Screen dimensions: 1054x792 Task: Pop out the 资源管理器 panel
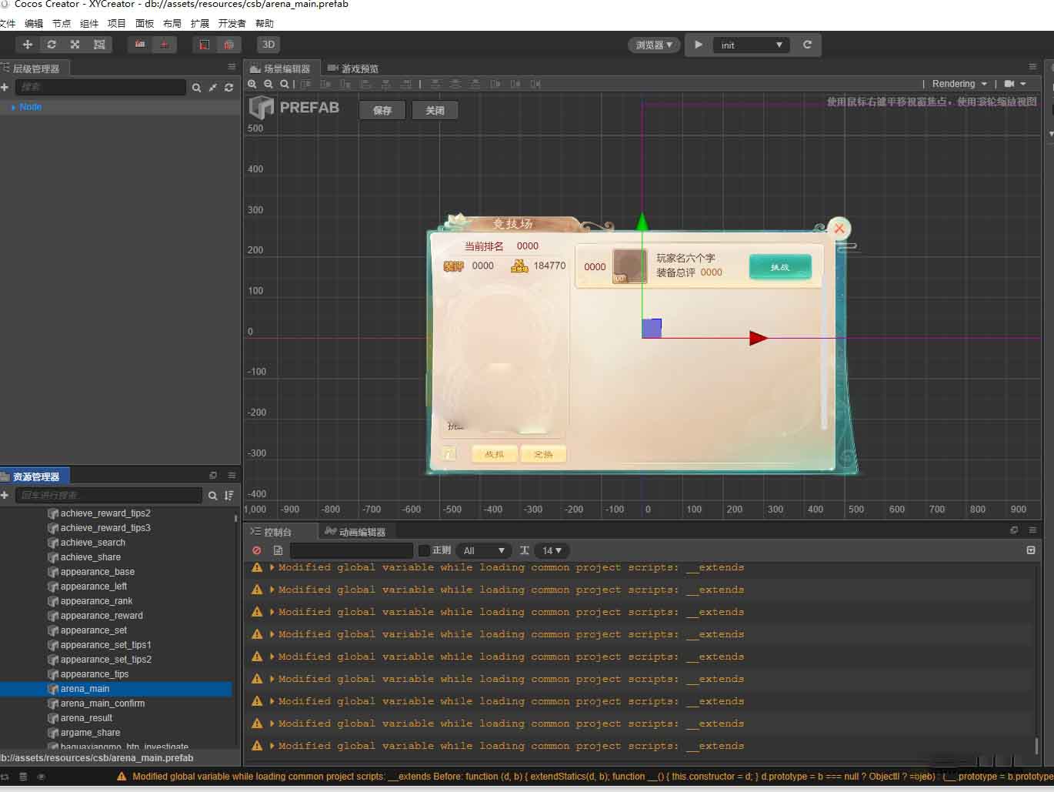pos(213,476)
